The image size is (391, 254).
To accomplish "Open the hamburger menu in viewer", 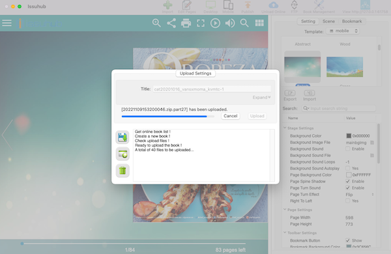I will [7, 23].
